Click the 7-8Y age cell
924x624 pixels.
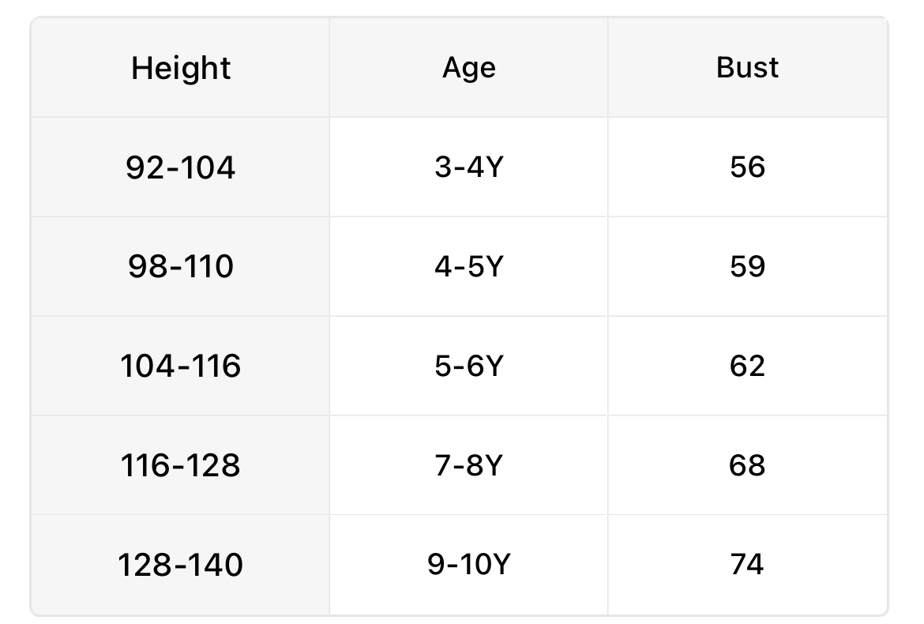click(x=469, y=466)
